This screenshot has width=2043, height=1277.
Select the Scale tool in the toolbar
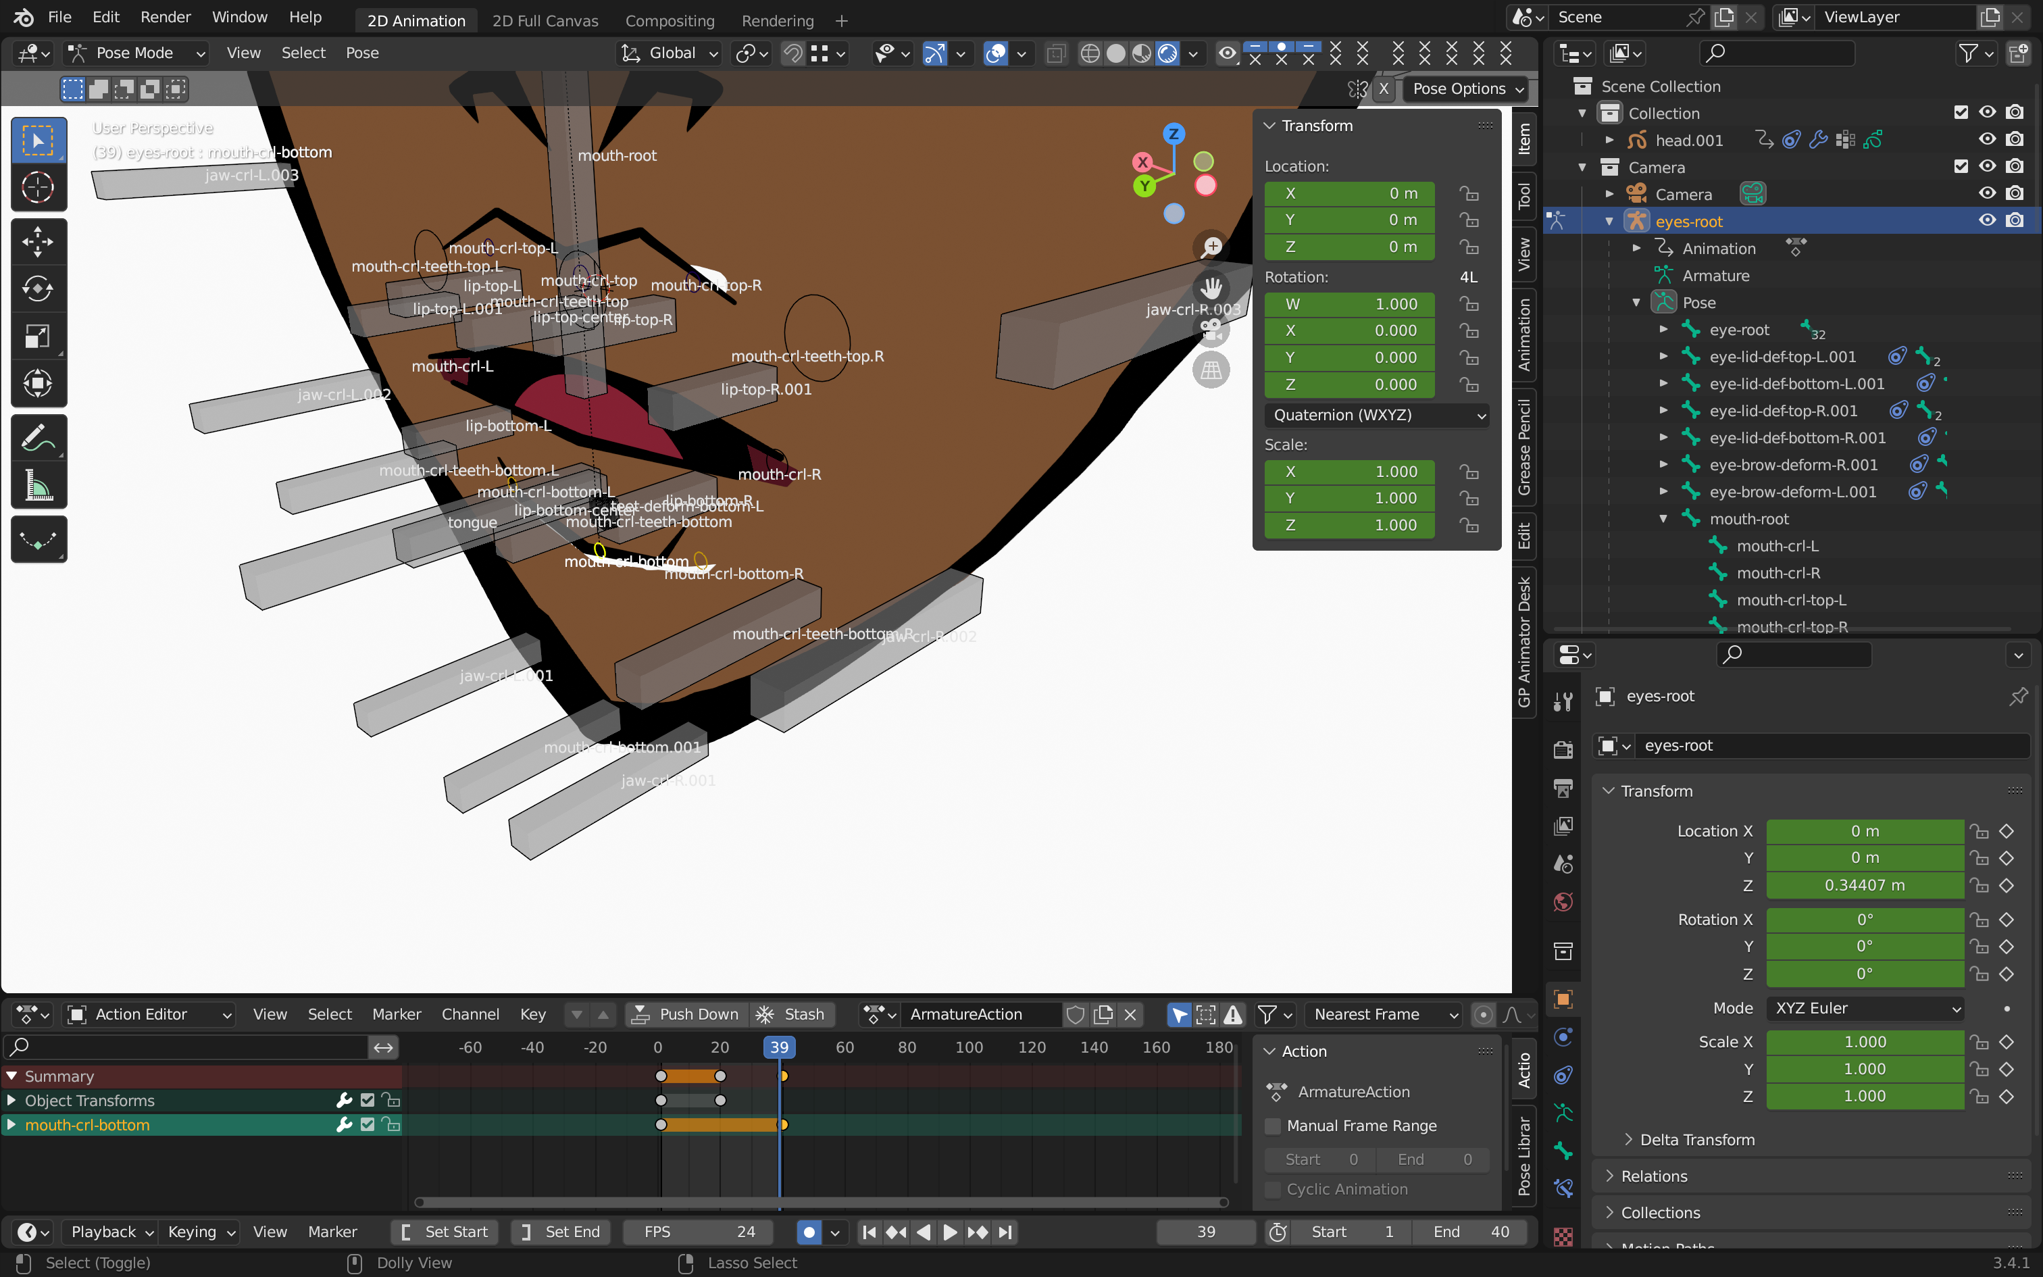(x=38, y=337)
